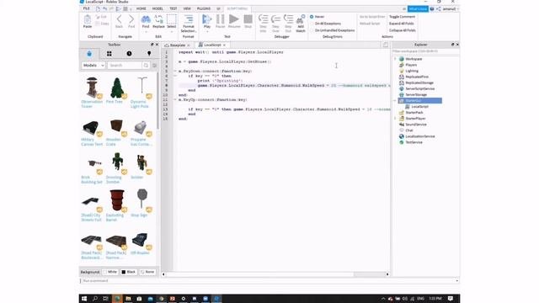Collapse the StarterGui tree node
The image size is (539, 303).
[x=395, y=101]
